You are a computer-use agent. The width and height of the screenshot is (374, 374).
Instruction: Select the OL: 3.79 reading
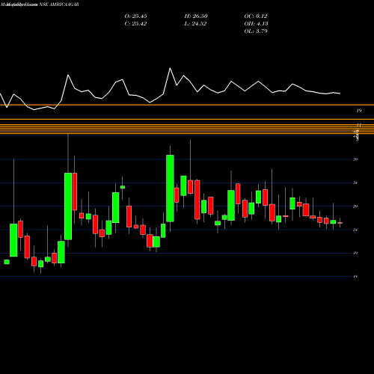(256, 31)
